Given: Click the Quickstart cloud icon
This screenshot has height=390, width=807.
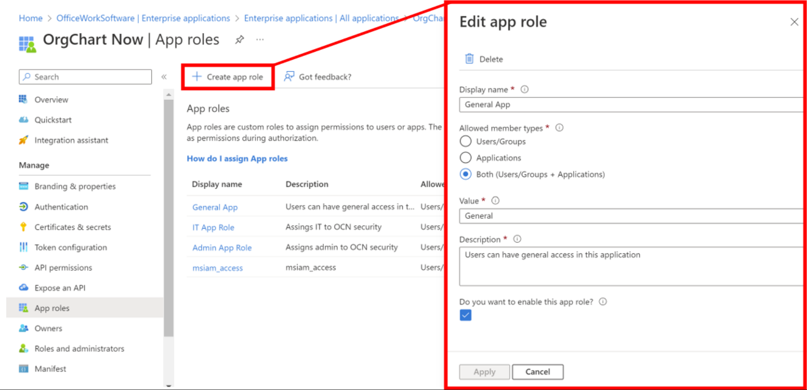Looking at the screenshot, I should [23, 119].
